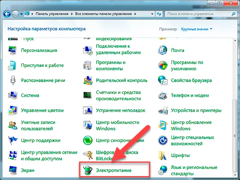The height and width of the screenshot is (180, 240).
Task: Click the Forward navigation button
Action: [x=15, y=14]
